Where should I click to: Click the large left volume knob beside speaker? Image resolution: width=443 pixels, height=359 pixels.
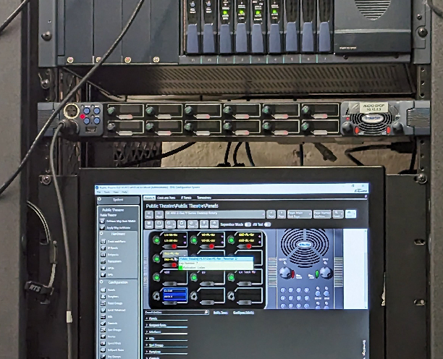point(286,272)
